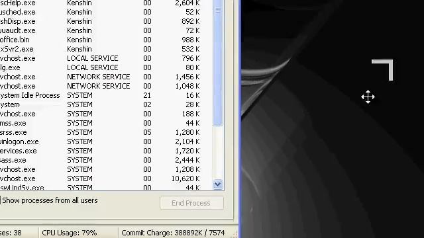
Task: Click the 72 K memory value
Action: tap(193, 30)
